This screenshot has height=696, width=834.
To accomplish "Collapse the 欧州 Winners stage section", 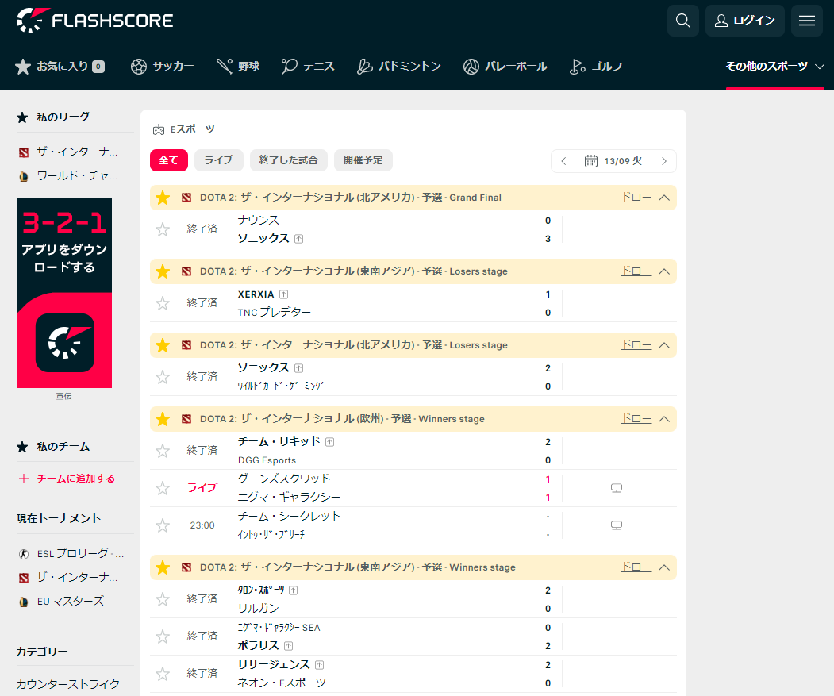I will [x=664, y=418].
